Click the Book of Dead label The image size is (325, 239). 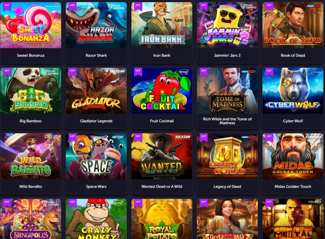293,55
